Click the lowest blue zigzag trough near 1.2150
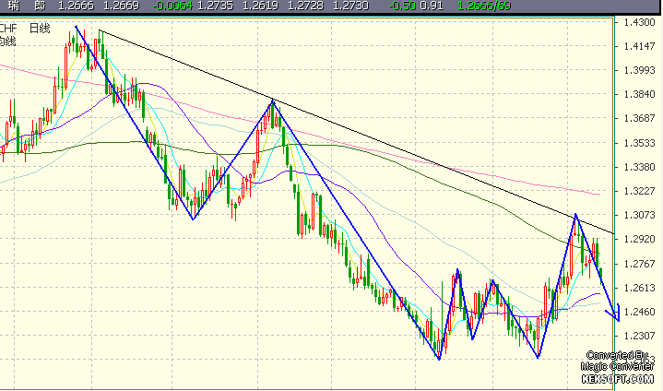663x391 pixels. click(439, 360)
